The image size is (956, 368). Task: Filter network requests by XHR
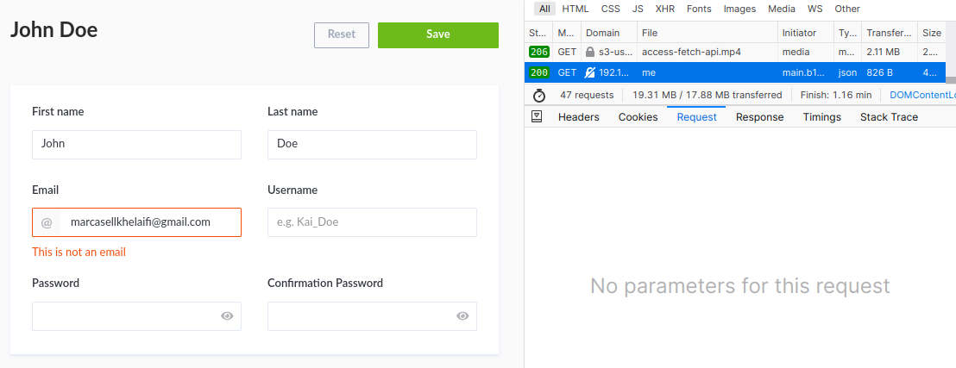tap(665, 9)
